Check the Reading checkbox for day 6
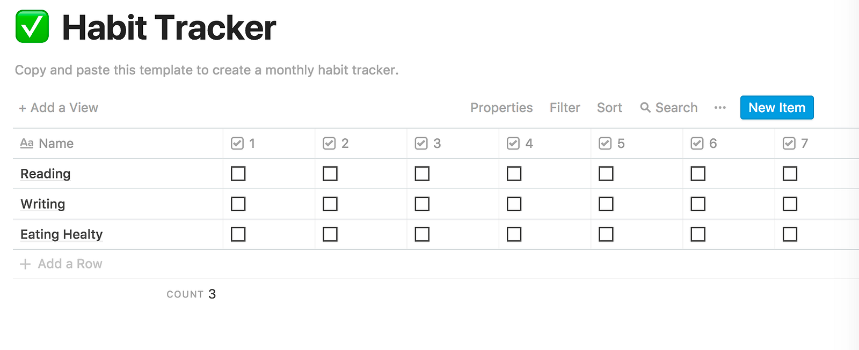859x350 pixels. click(698, 174)
